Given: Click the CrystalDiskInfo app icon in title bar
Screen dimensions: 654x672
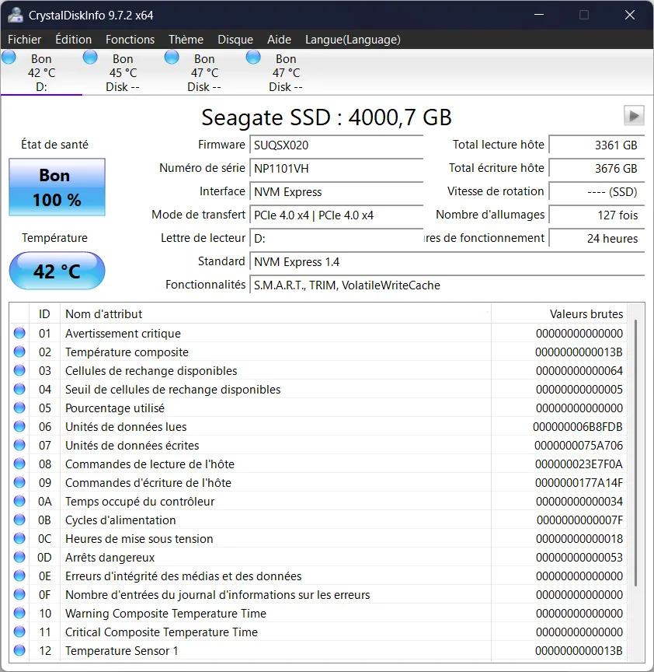Looking at the screenshot, I should 15,15.
